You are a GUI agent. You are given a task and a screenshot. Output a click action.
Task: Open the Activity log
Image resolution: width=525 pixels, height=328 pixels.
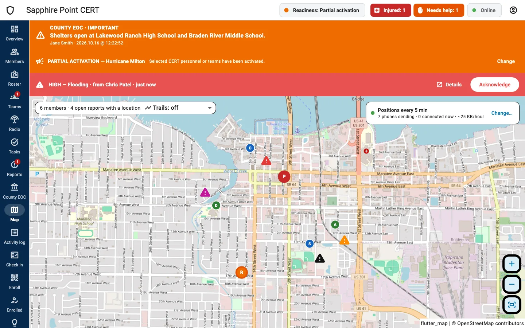(x=15, y=237)
